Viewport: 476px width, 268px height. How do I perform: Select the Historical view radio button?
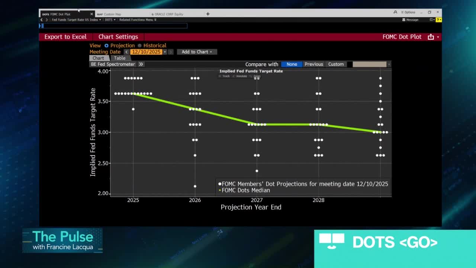pos(140,46)
